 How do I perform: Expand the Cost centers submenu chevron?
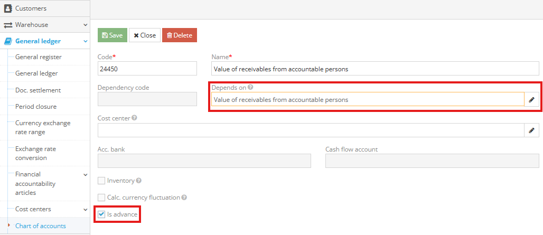[x=86, y=210]
